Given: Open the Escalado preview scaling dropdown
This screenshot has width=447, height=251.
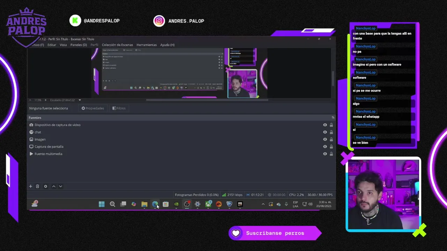Looking at the screenshot, I should [x=66, y=100].
